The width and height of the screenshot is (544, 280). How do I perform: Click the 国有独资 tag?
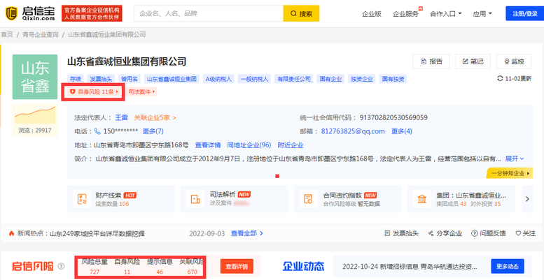point(393,79)
